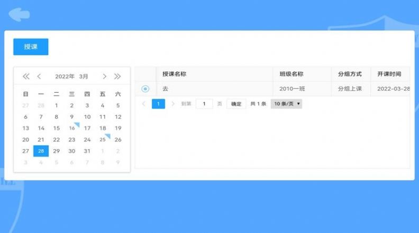This screenshot has height=233, width=419.
Task: Click the 授课 button
Action: click(x=31, y=47)
